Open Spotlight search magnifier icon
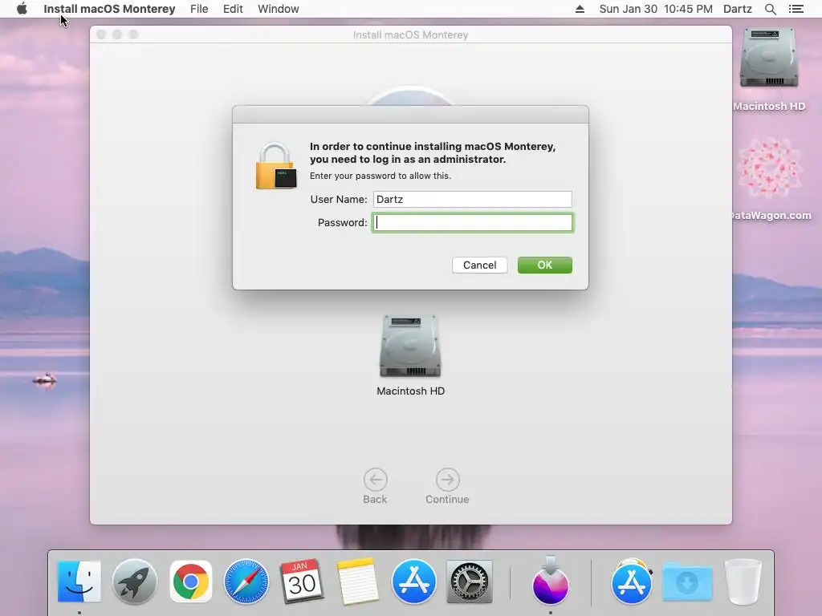 tap(770, 9)
